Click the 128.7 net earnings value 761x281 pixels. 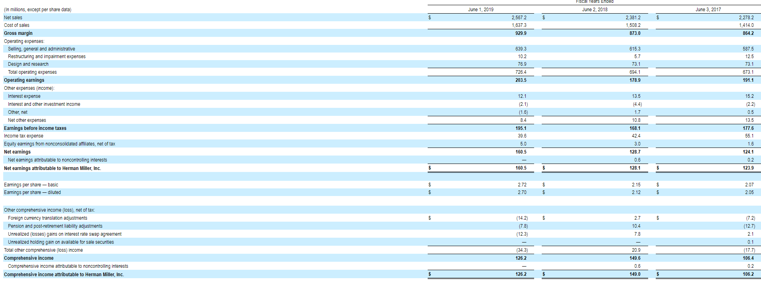[635, 152]
